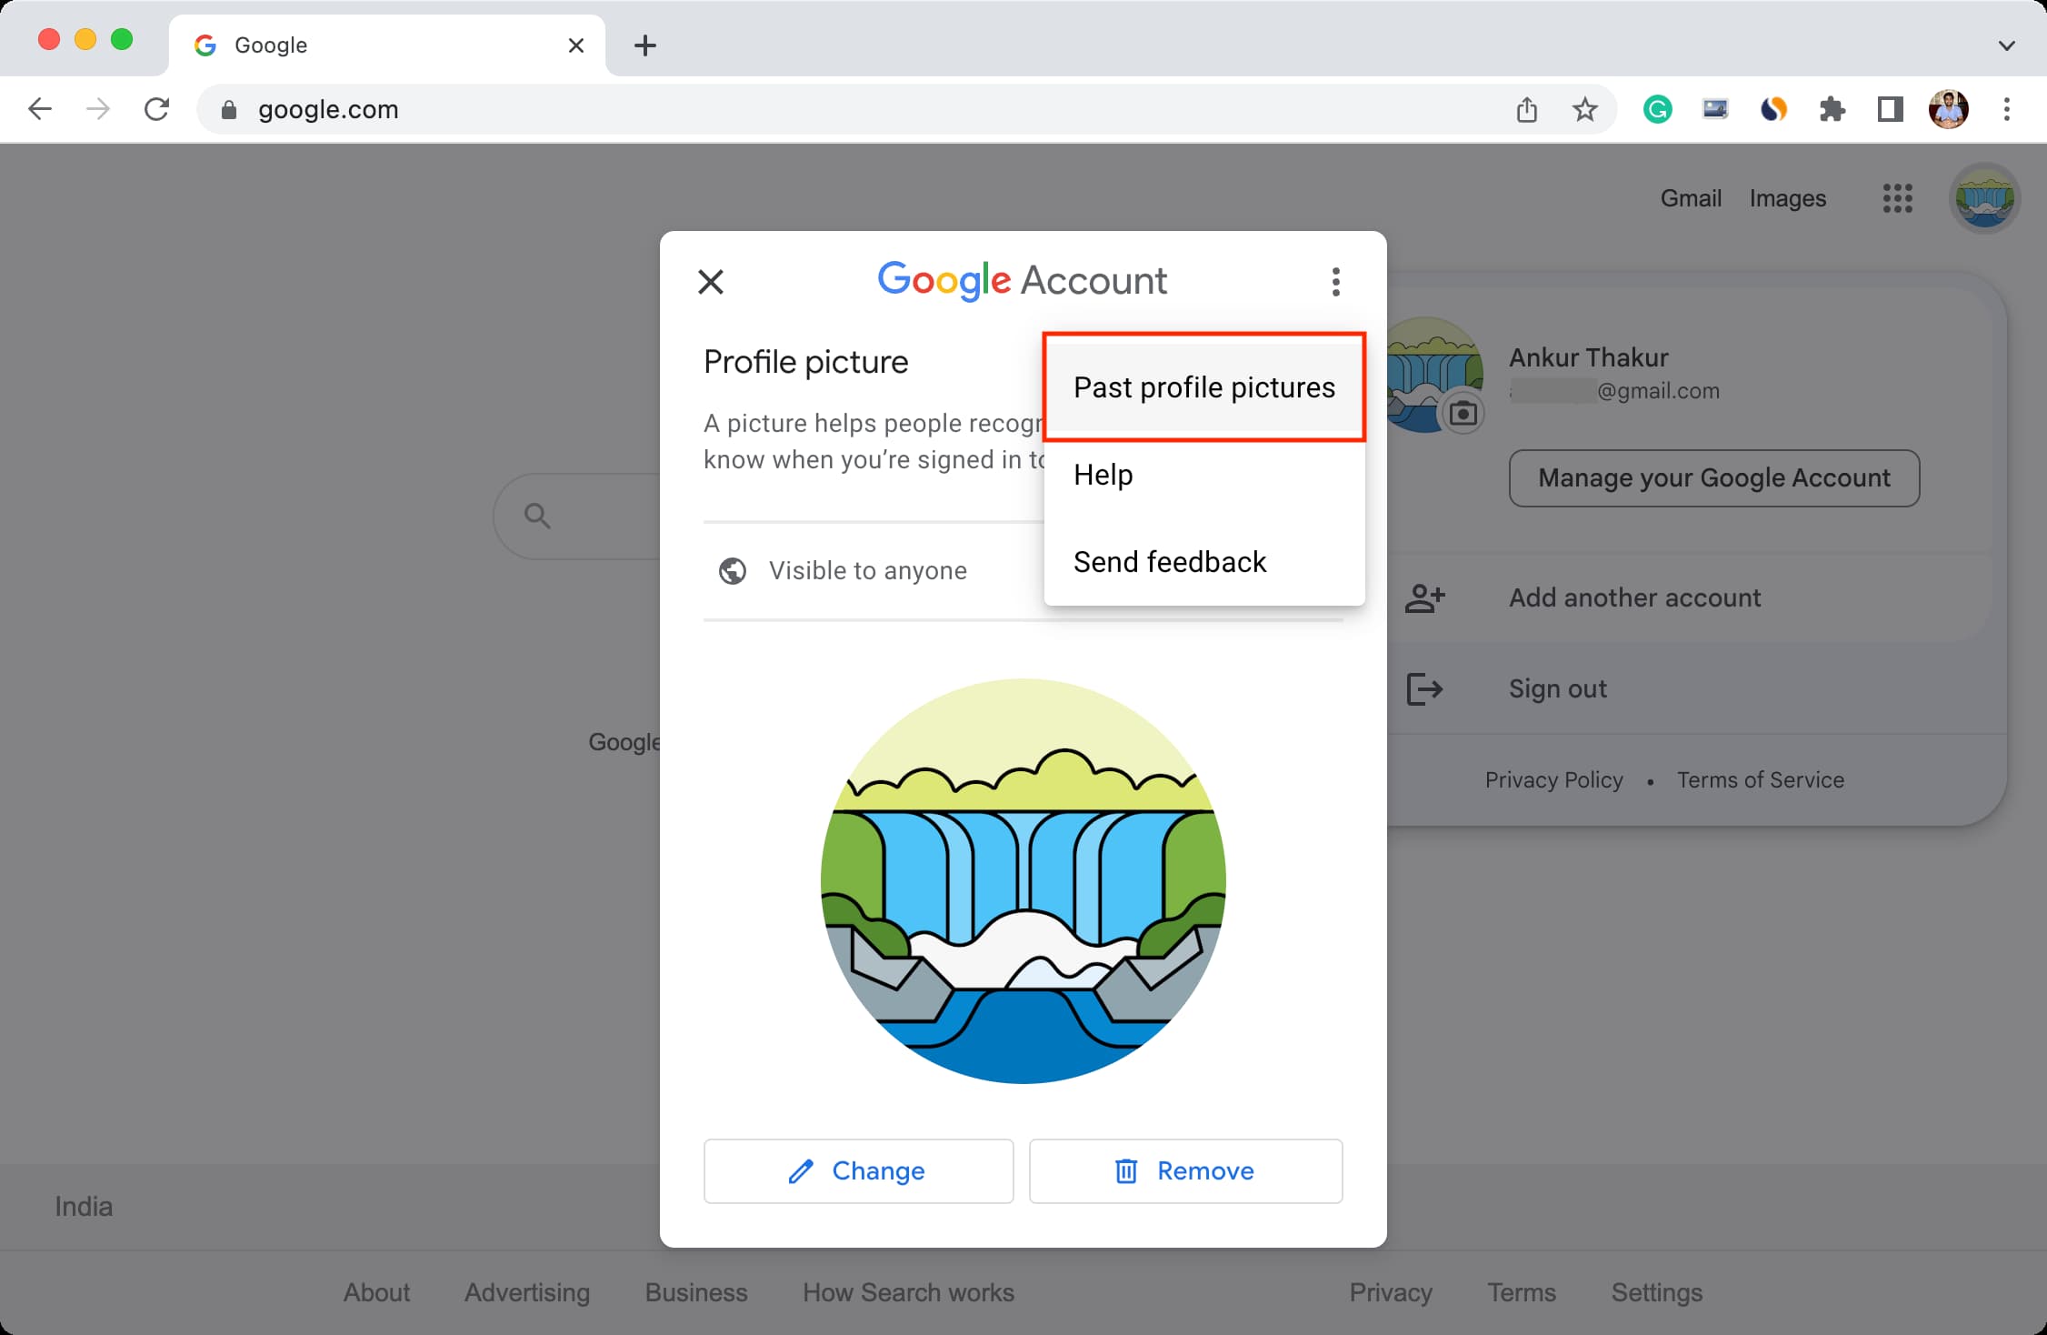Click Add another account

pyautogui.click(x=1635, y=598)
